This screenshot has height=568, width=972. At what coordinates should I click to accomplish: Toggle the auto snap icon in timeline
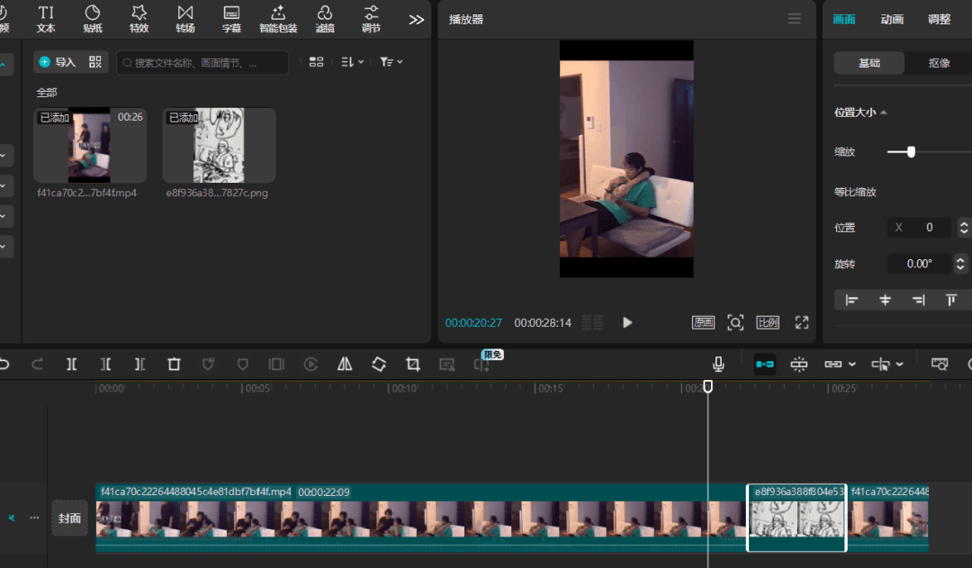pyautogui.click(x=799, y=365)
